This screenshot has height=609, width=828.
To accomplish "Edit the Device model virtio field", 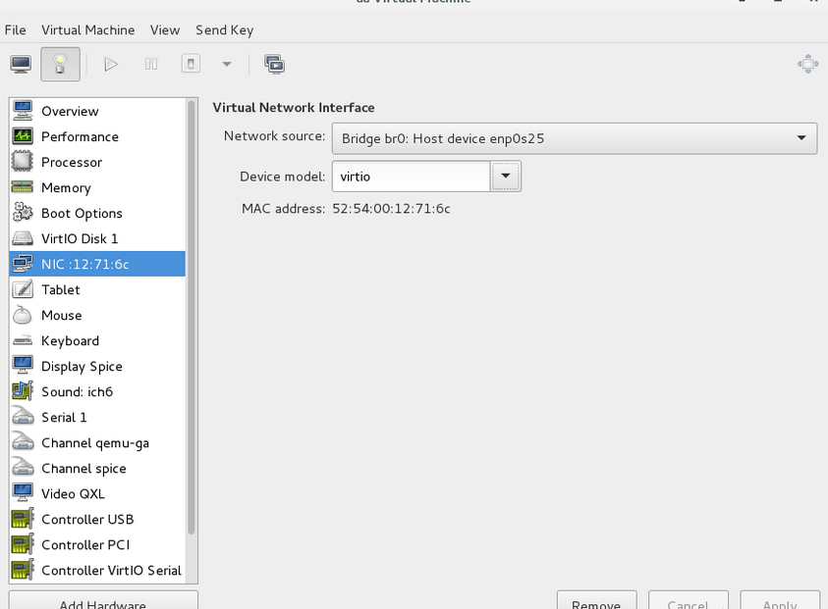I will click(x=412, y=177).
